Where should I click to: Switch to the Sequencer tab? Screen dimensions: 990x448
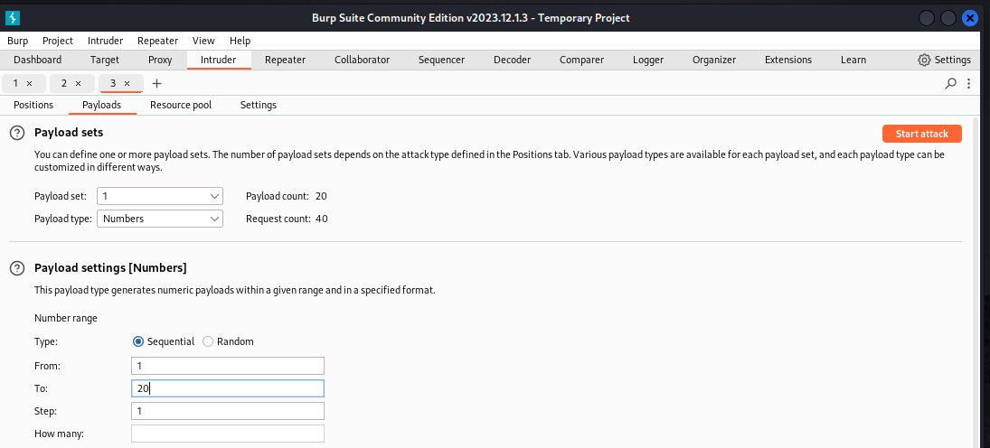click(441, 60)
